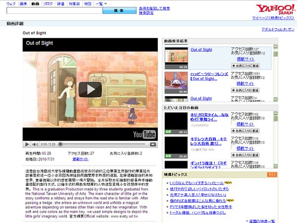
Task: Click the video progress track
Action: [103, 144]
